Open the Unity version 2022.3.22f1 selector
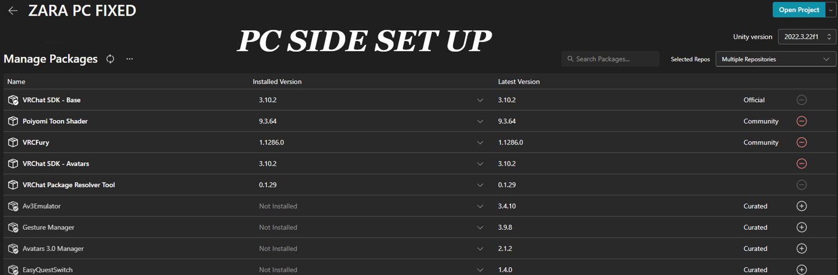Screen dimensions: 838x275 [807, 37]
